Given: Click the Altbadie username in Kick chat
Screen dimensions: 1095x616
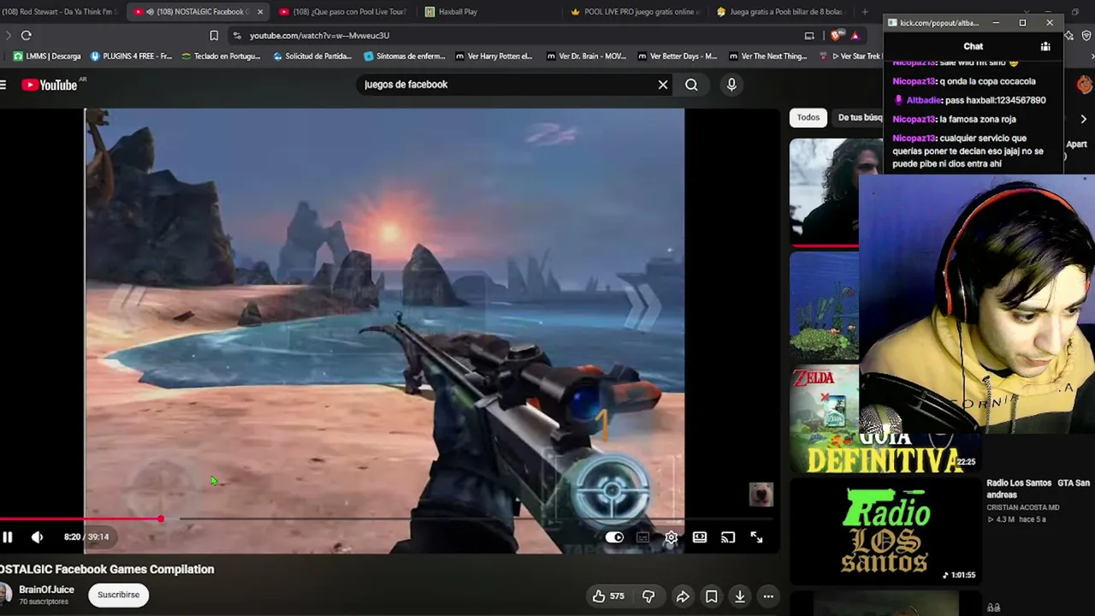Looking at the screenshot, I should coord(924,100).
